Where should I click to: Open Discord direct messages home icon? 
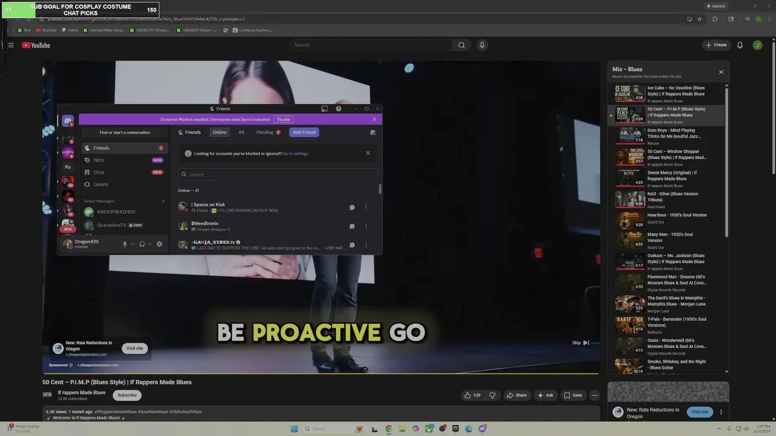tap(68, 121)
